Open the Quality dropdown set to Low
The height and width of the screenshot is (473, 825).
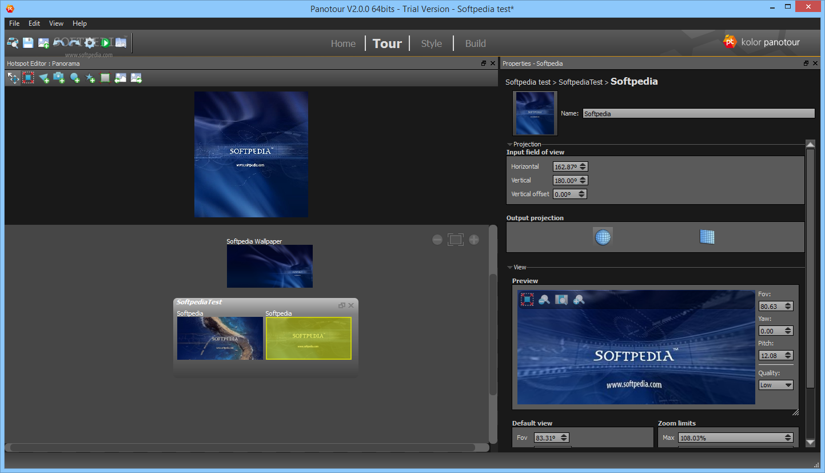coord(776,385)
